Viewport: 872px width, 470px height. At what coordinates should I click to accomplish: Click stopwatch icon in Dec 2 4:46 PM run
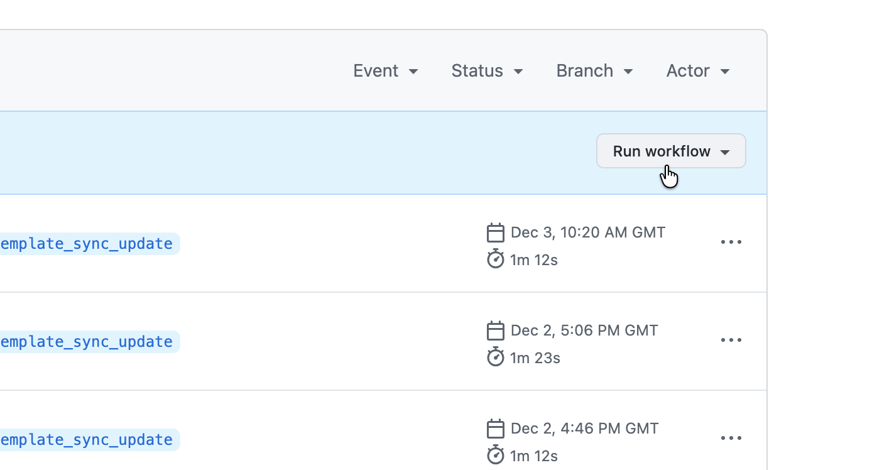[496, 456]
